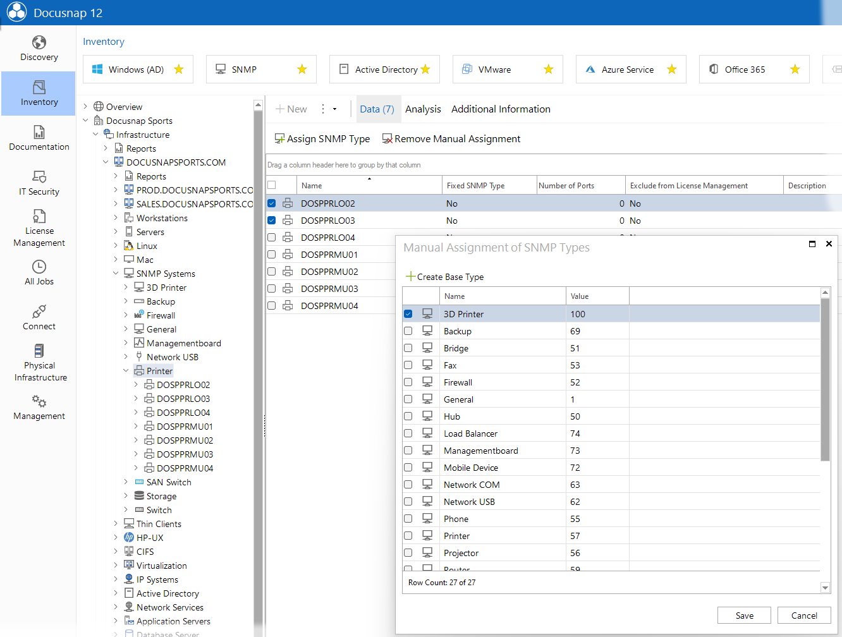Click the plus icon for Create Base Type
The image size is (842, 637).
tap(410, 276)
